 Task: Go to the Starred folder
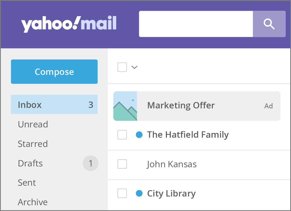(33, 144)
